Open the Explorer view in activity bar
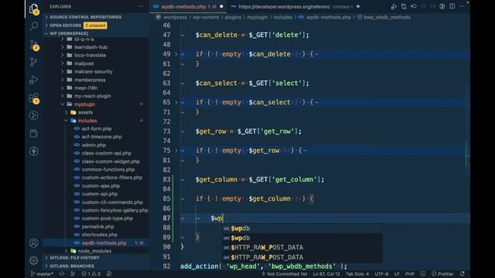 coord(33,9)
